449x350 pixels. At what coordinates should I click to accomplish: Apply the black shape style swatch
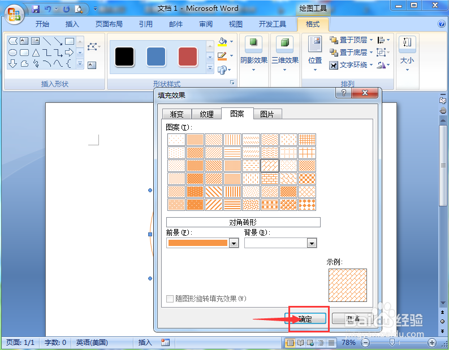click(x=124, y=57)
